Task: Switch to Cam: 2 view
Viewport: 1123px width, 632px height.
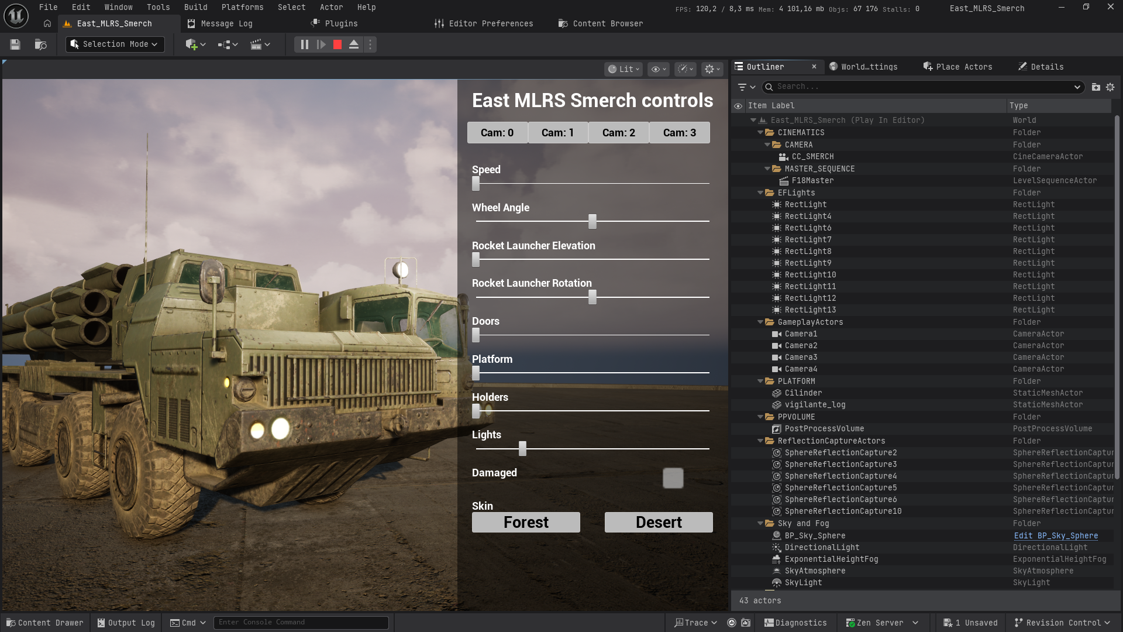Action: pyautogui.click(x=618, y=133)
